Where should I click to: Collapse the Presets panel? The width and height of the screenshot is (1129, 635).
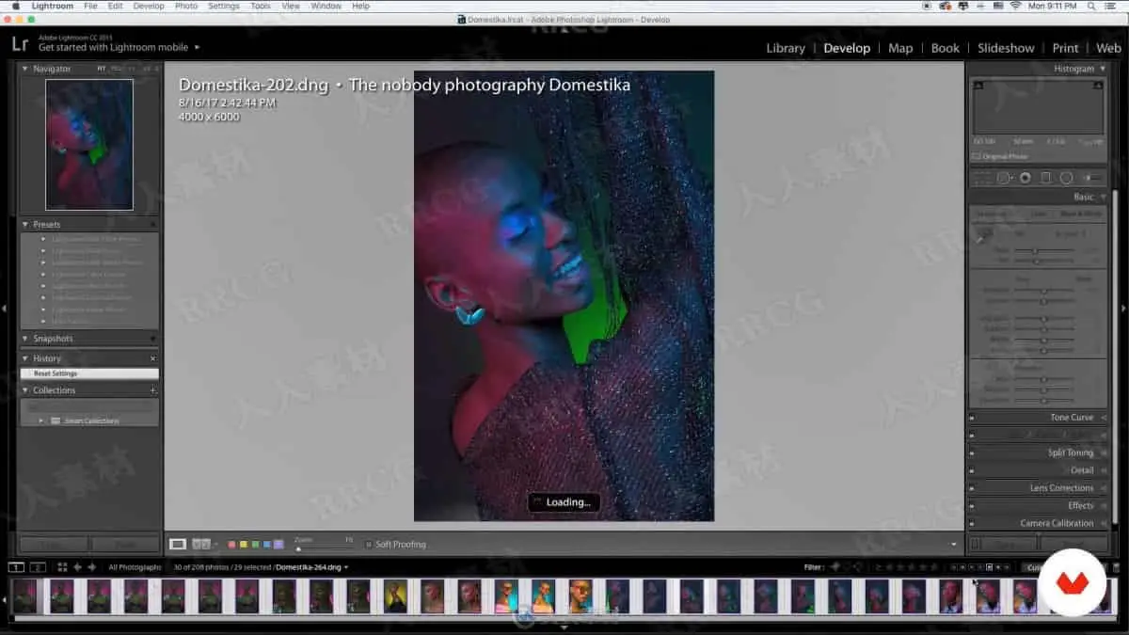[x=25, y=225]
